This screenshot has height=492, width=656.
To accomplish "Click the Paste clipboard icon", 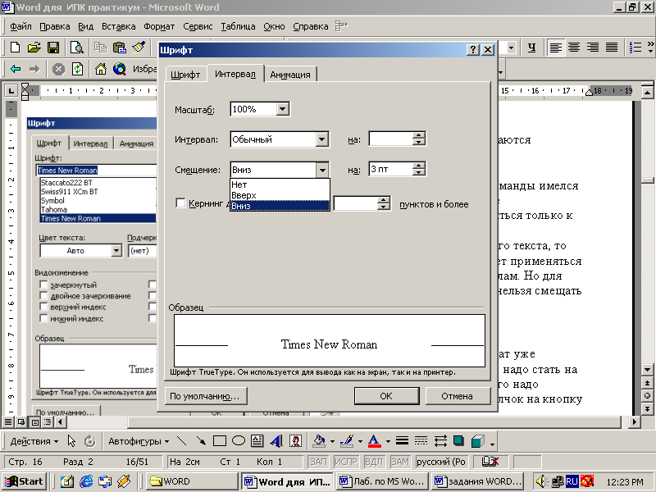I will pyautogui.click(x=119, y=48).
